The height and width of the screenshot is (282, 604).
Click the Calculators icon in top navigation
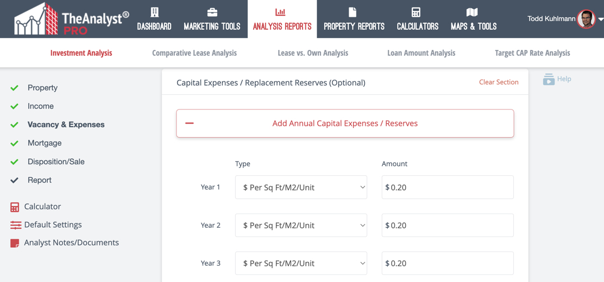(416, 12)
